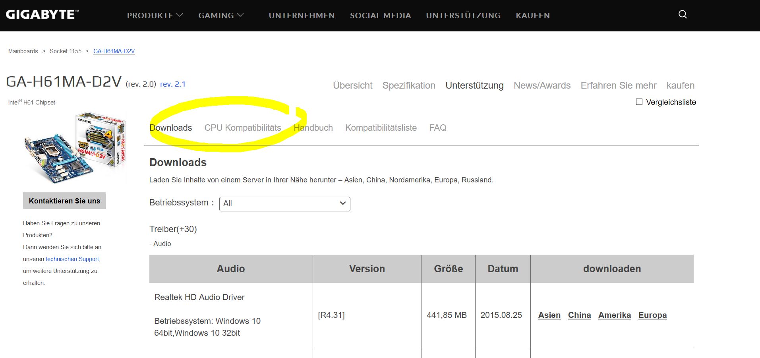Image resolution: width=760 pixels, height=358 pixels.
Task: Open the kaufen product tab
Action: 681,85
